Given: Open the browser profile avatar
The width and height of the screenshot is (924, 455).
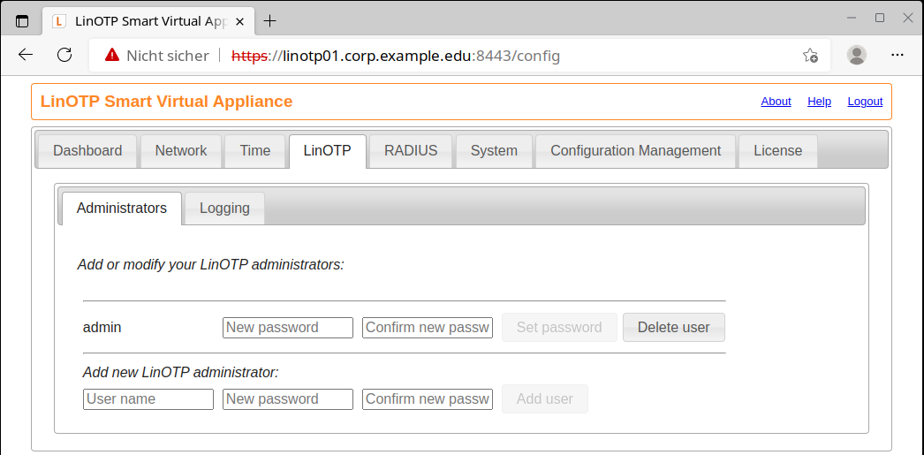Looking at the screenshot, I should click(x=856, y=55).
